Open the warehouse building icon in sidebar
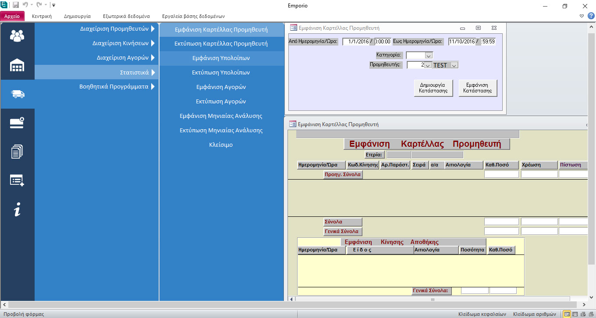596x318 pixels. click(x=17, y=65)
